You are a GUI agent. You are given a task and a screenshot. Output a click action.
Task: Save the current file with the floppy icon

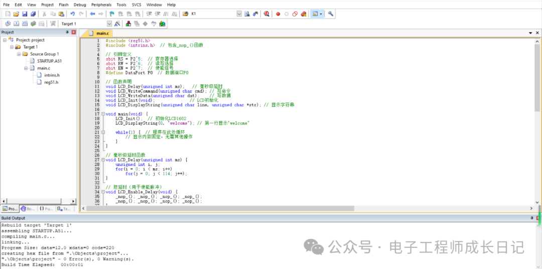[x=25, y=14]
